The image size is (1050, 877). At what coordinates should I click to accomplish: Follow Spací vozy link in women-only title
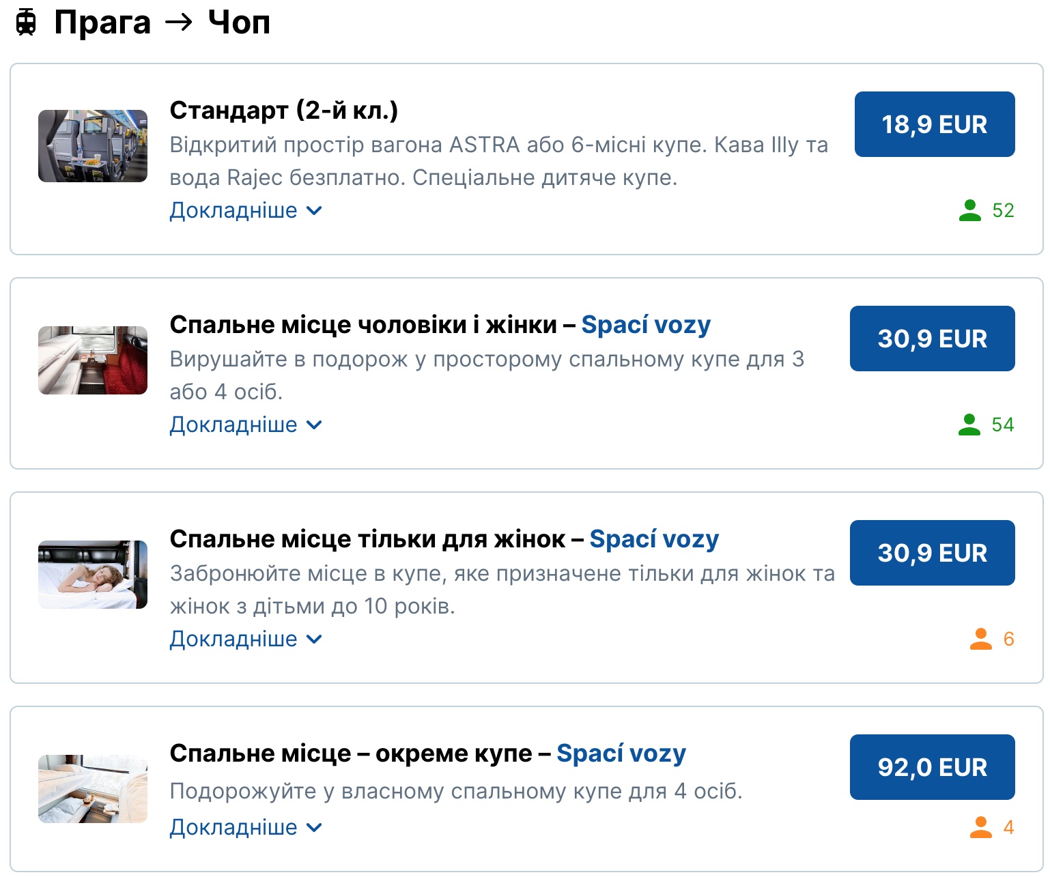pyautogui.click(x=654, y=539)
